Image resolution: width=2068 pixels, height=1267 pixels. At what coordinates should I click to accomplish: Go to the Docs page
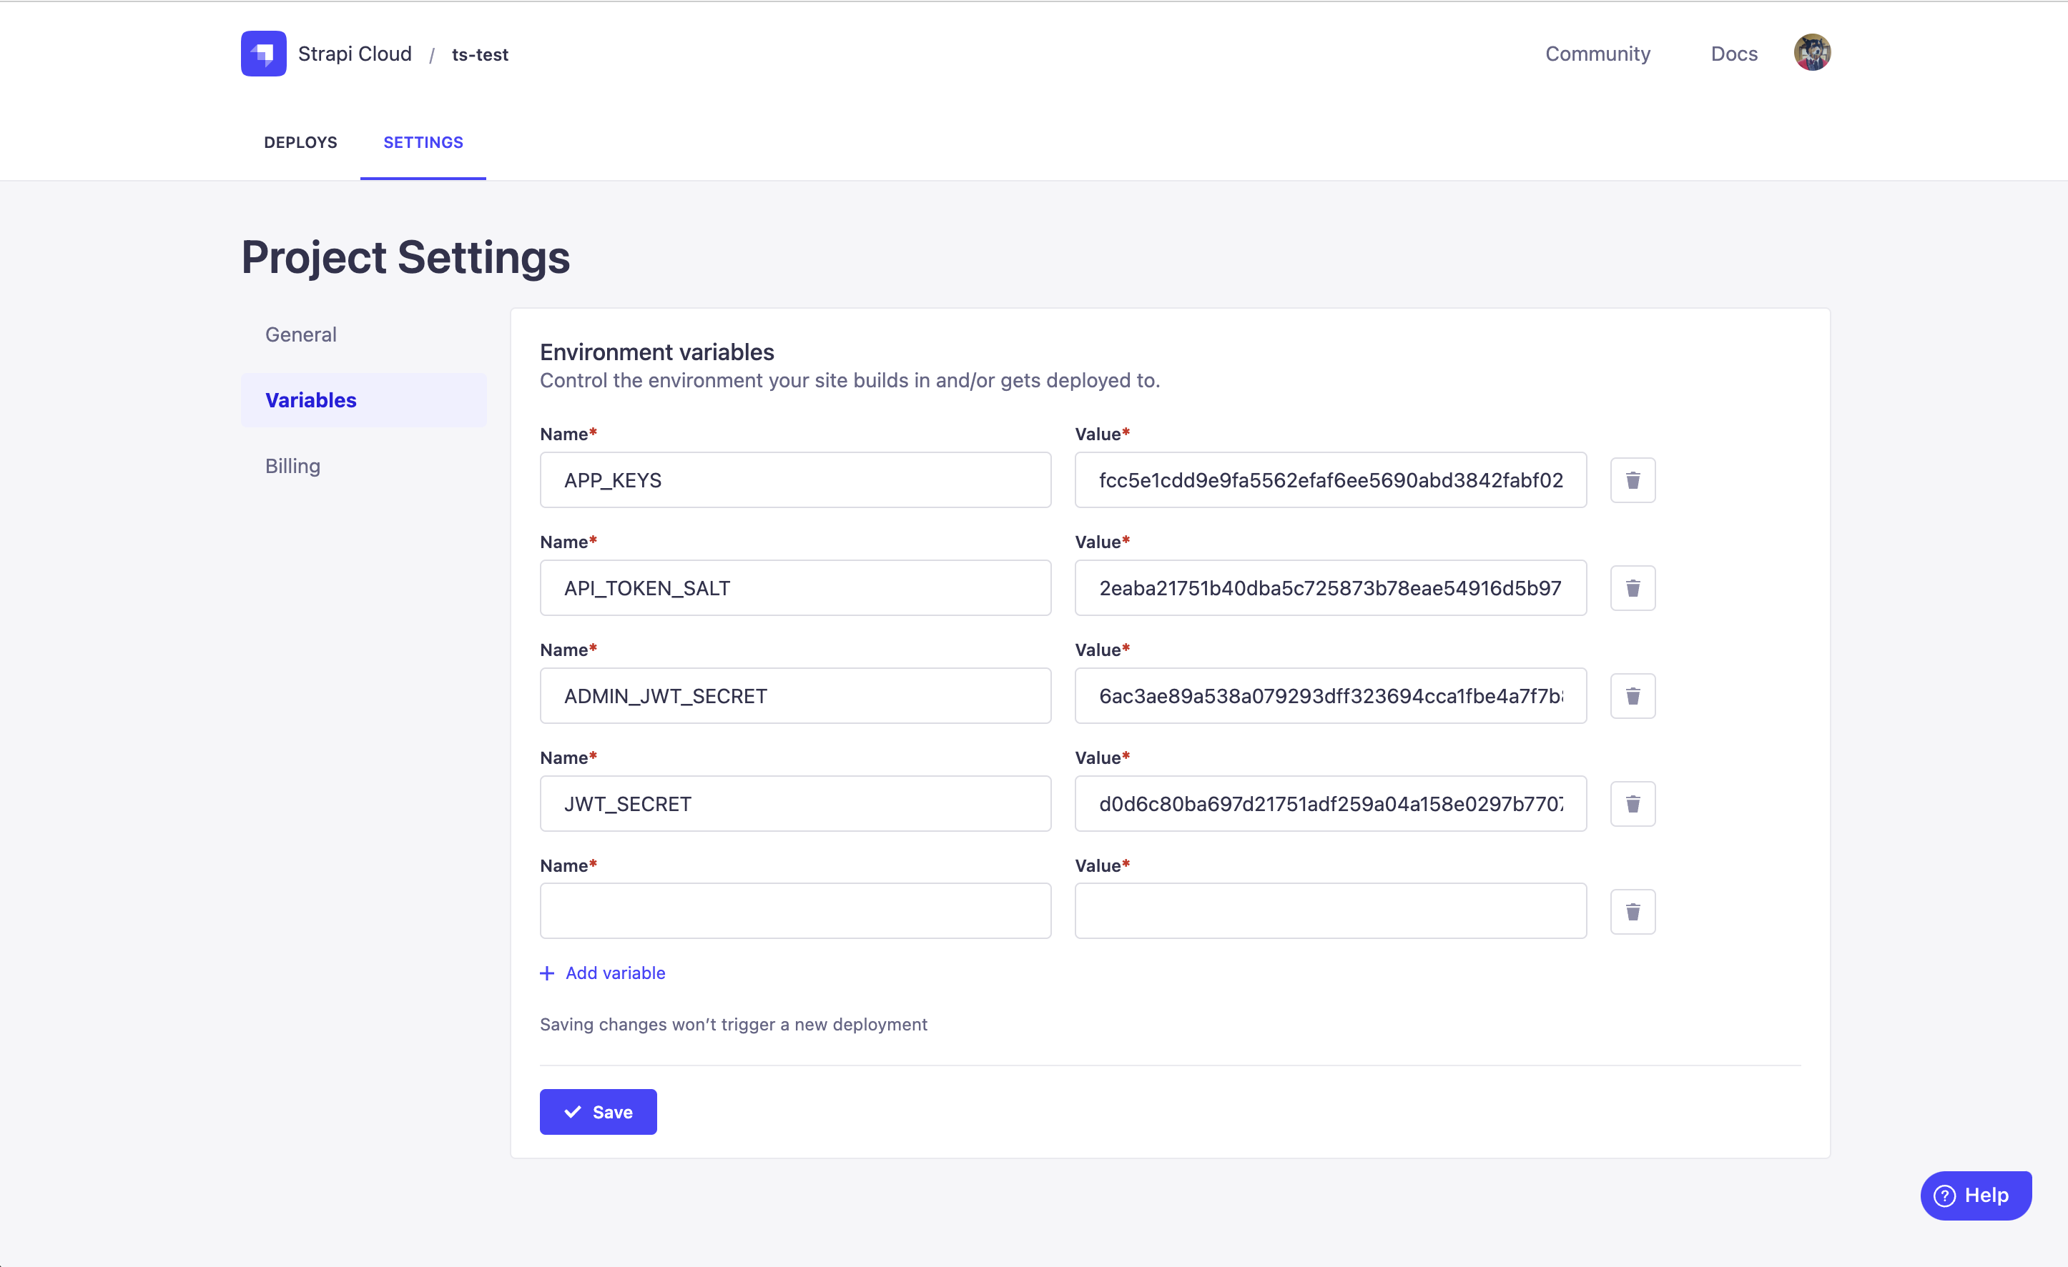[1733, 54]
